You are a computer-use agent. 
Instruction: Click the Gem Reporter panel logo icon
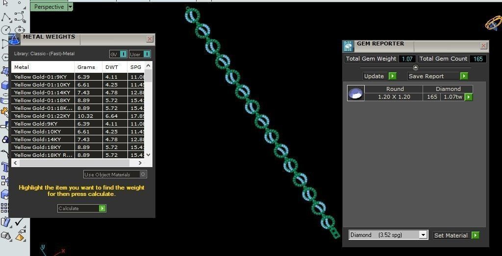(x=349, y=46)
